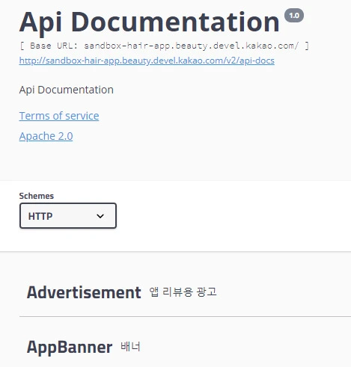The width and height of the screenshot is (351, 367).
Task: Open the Apache 2.0 license link
Action: (46, 136)
